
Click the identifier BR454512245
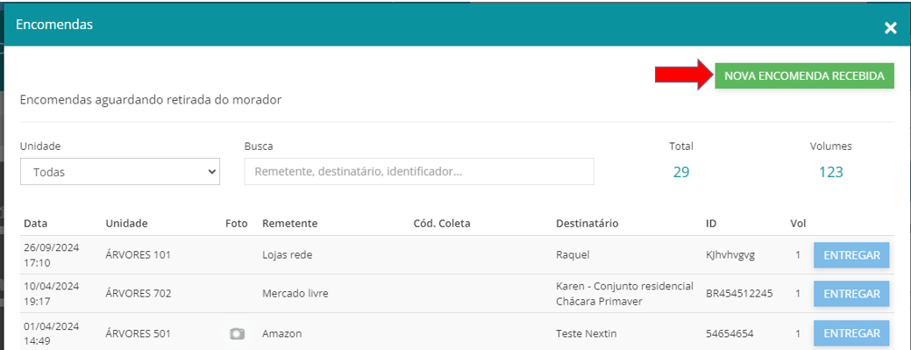click(738, 294)
